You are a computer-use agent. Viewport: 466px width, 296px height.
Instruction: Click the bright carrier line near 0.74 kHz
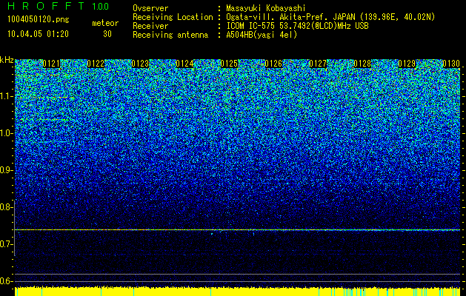238,230
